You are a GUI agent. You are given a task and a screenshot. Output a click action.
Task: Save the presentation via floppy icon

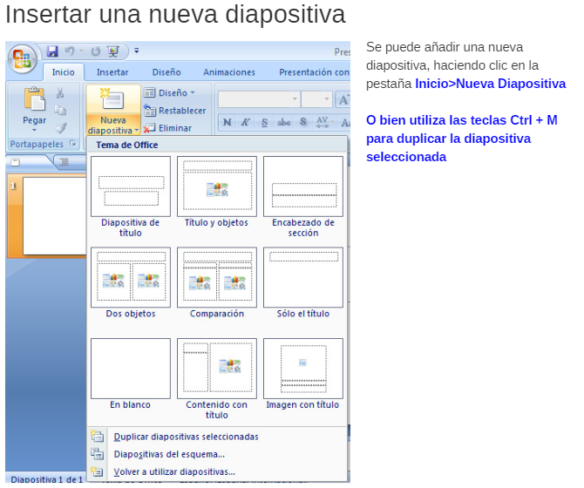(x=52, y=51)
